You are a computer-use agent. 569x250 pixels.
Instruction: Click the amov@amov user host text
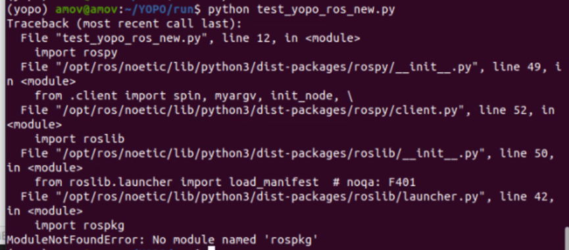pyautogui.click(x=86, y=10)
